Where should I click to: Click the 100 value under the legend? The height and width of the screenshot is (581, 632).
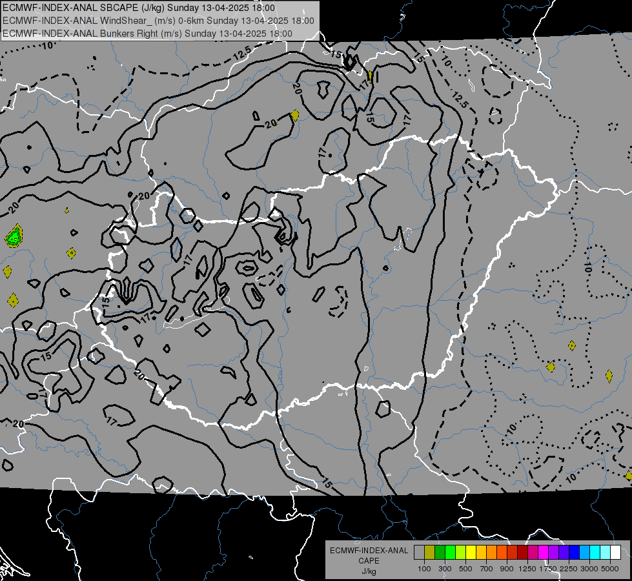pyautogui.click(x=424, y=569)
